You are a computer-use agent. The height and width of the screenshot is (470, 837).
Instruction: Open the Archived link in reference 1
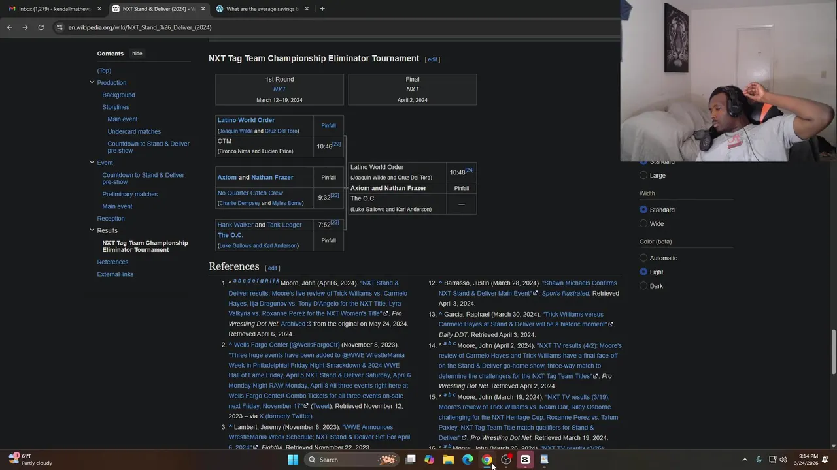tap(293, 324)
